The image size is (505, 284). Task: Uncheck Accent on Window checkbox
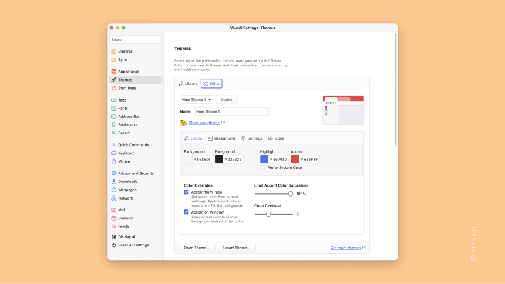[186, 212]
